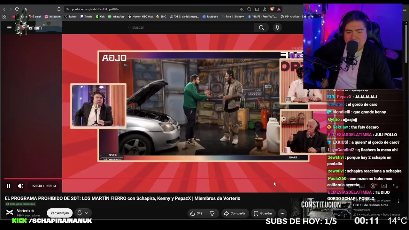Bookmark this page
This screenshot has width=409, height=230.
pos(59,9)
